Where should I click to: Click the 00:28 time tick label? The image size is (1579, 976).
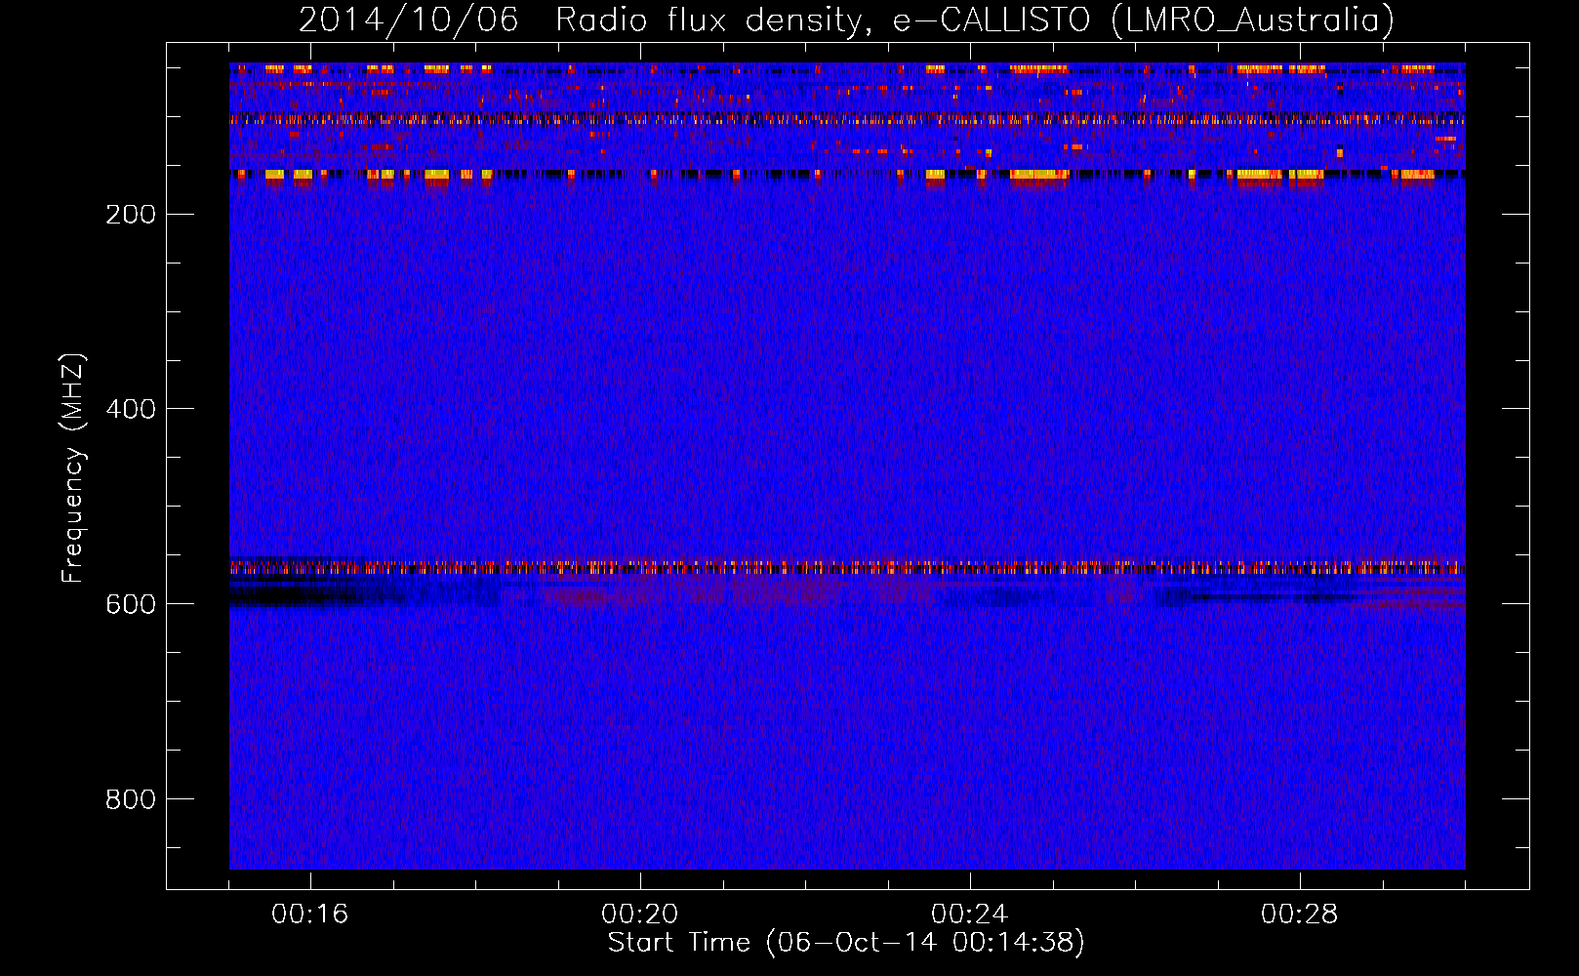pyautogui.click(x=1300, y=915)
